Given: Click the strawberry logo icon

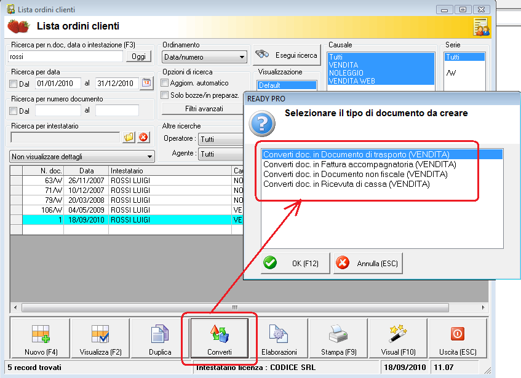Looking at the screenshot, I should (18, 26).
